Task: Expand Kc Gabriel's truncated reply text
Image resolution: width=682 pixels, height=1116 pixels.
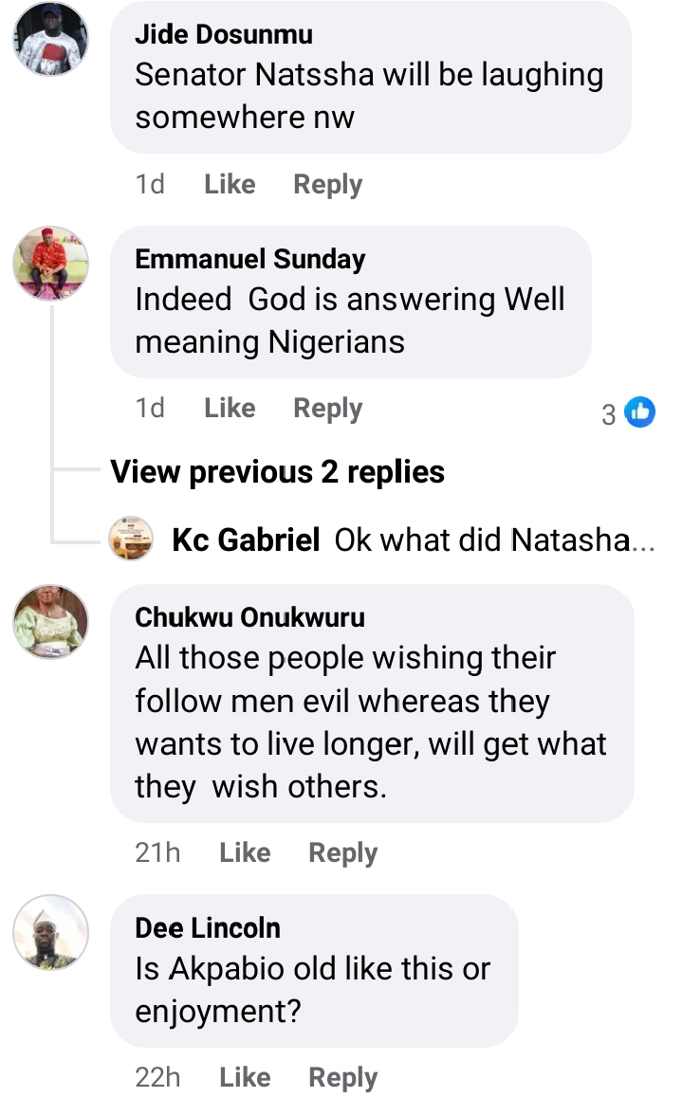Action: point(494,540)
